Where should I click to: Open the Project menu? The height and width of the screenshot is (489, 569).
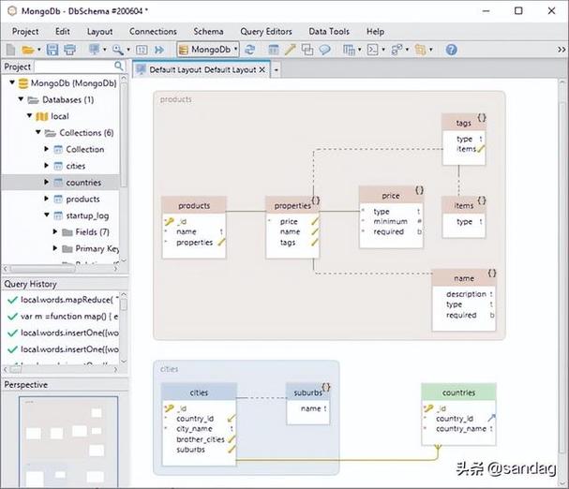tap(25, 32)
